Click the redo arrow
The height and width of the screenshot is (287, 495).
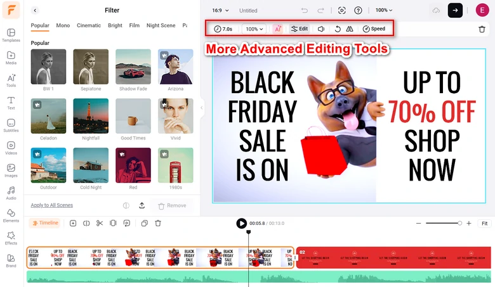point(320,10)
